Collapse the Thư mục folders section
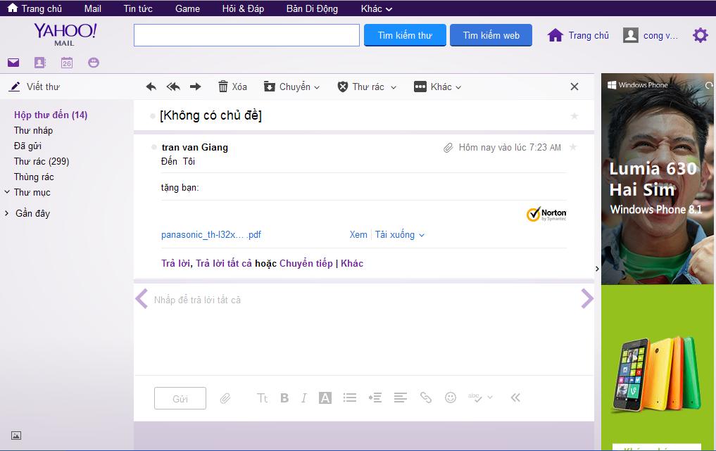The image size is (716, 451). click(x=7, y=192)
